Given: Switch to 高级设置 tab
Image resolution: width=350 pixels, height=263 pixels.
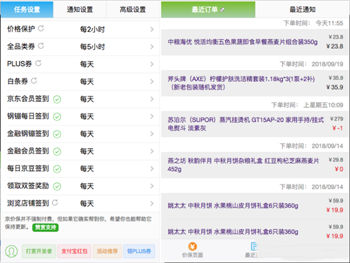Looking at the screenshot, I should 132,9.
